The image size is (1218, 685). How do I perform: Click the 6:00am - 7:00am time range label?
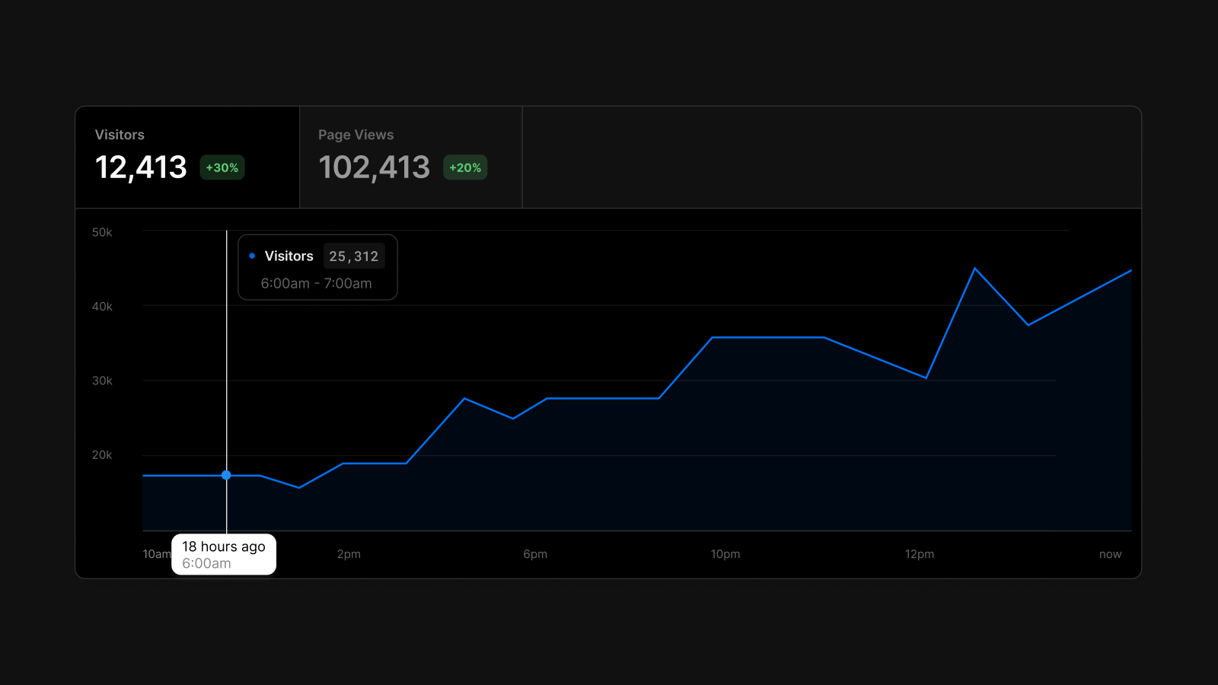click(x=316, y=283)
